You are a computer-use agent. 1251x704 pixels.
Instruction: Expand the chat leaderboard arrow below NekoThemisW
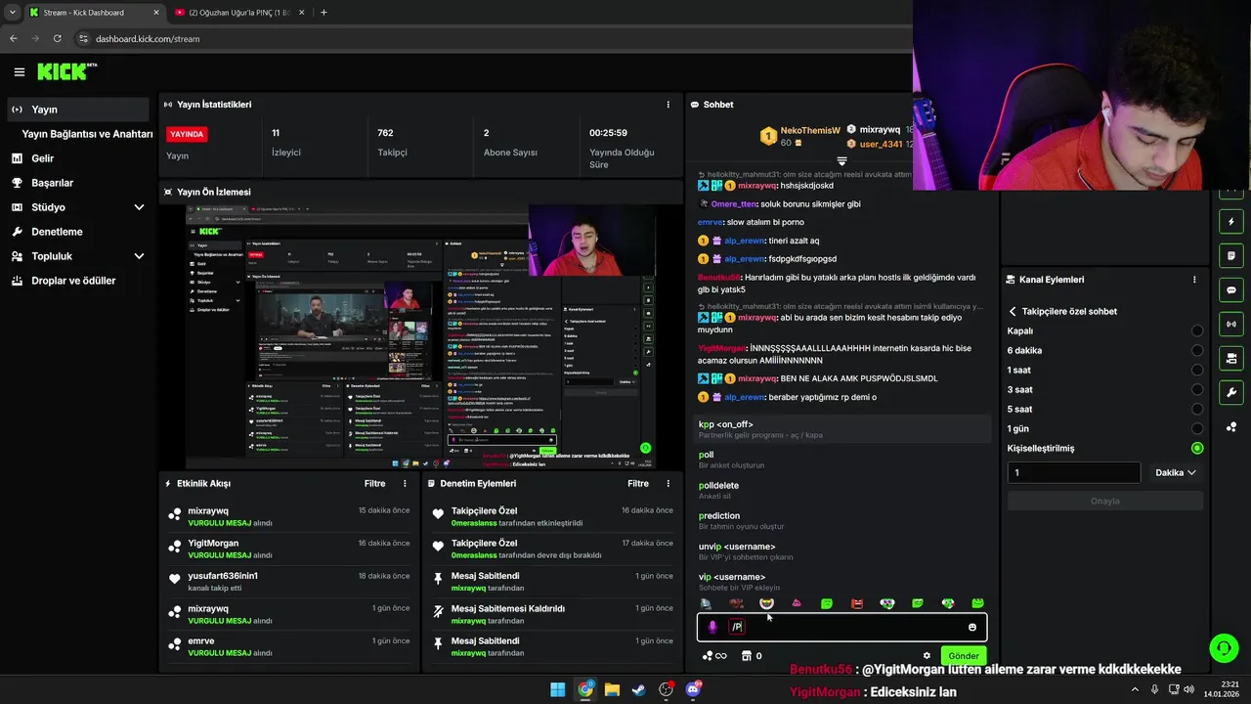coord(841,160)
